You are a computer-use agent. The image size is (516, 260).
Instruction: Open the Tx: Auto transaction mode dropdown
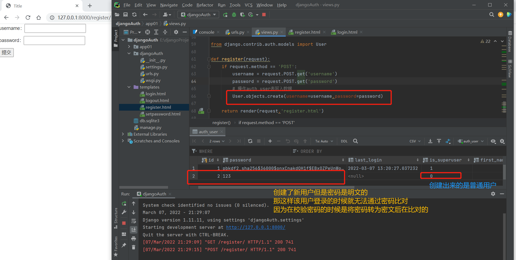[x=324, y=141]
